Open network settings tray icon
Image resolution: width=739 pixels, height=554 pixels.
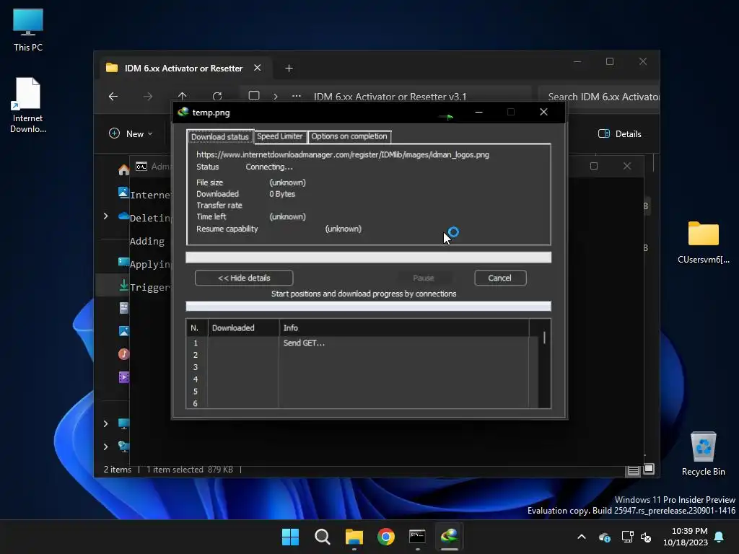[x=627, y=537]
